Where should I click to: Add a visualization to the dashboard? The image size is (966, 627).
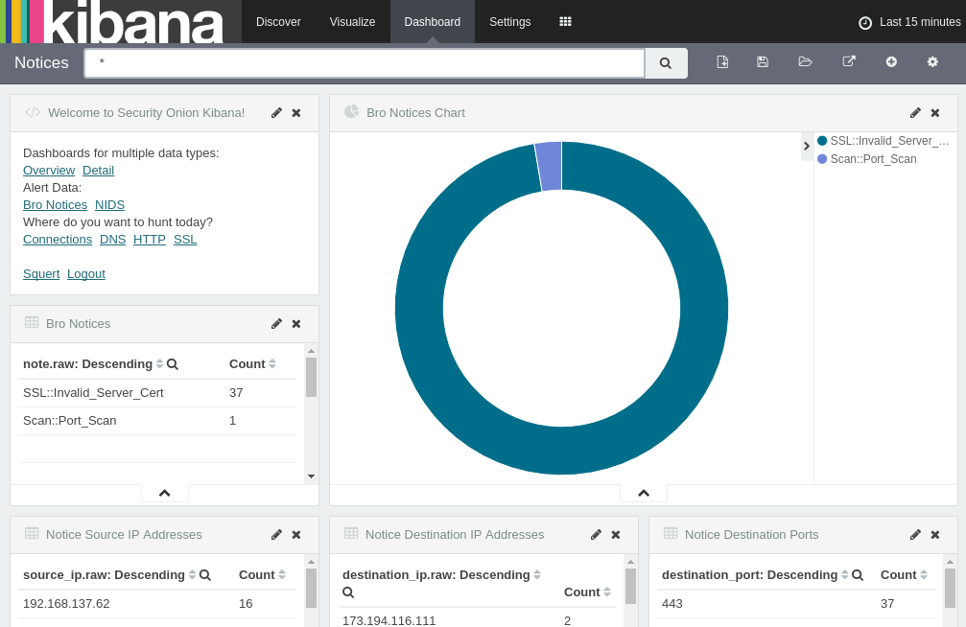[x=891, y=61]
